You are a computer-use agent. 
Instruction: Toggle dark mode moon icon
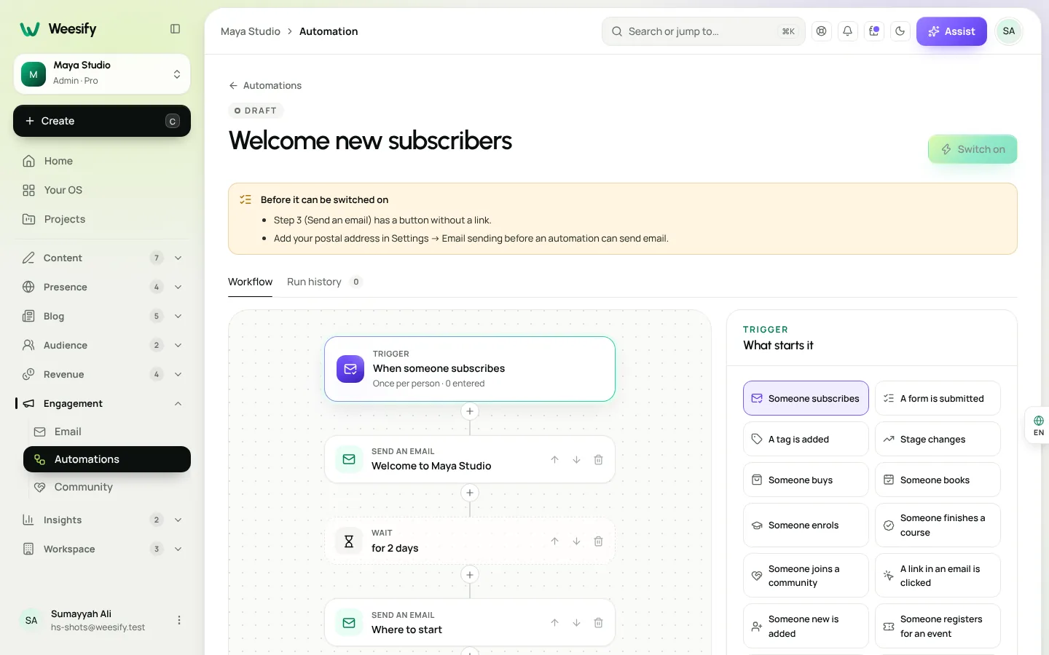point(900,31)
